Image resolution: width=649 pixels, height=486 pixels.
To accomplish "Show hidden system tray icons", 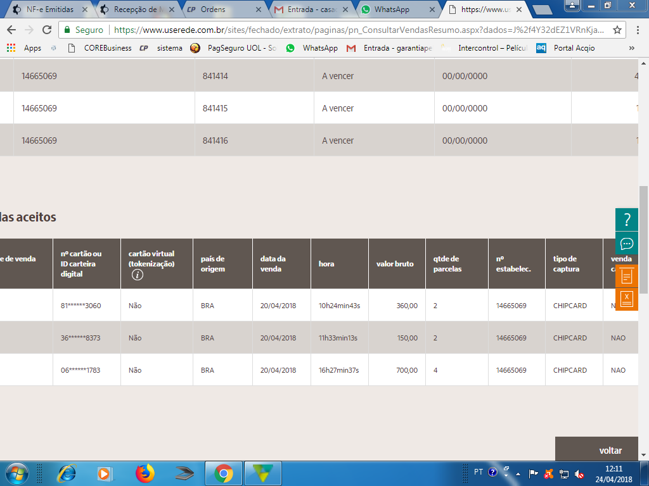I will pos(518,473).
